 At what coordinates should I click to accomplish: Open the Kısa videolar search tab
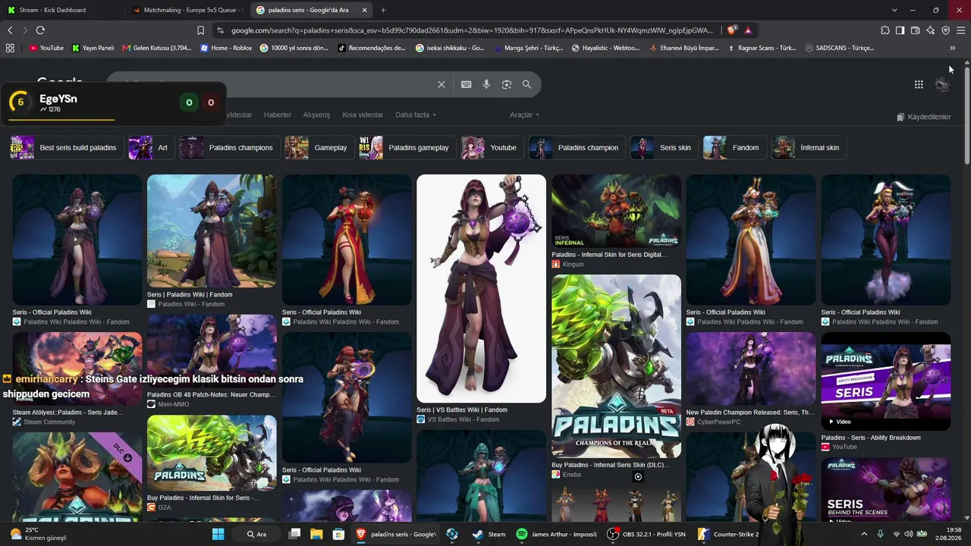coord(363,115)
